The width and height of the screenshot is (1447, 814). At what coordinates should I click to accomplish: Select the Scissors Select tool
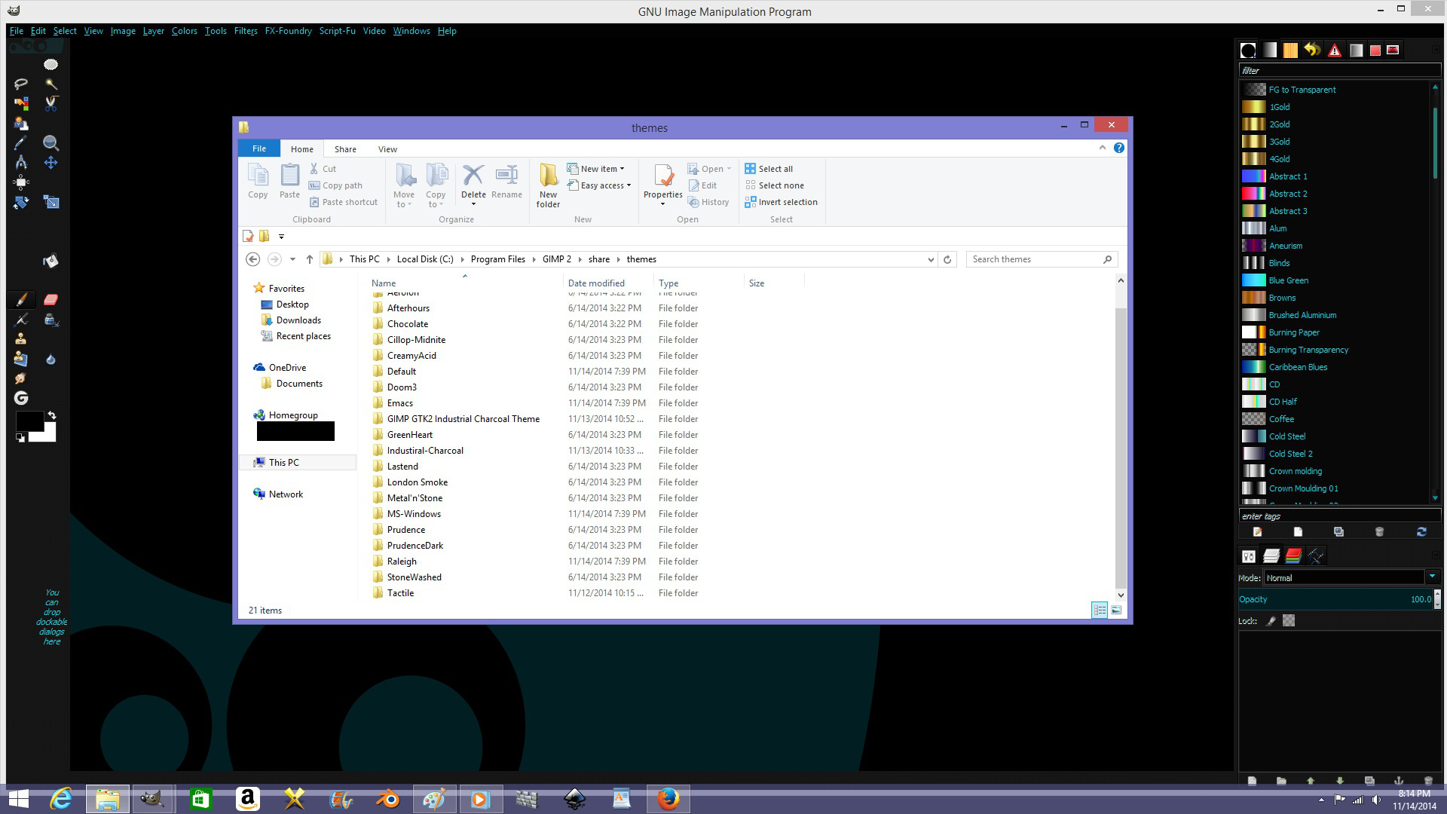[50, 103]
